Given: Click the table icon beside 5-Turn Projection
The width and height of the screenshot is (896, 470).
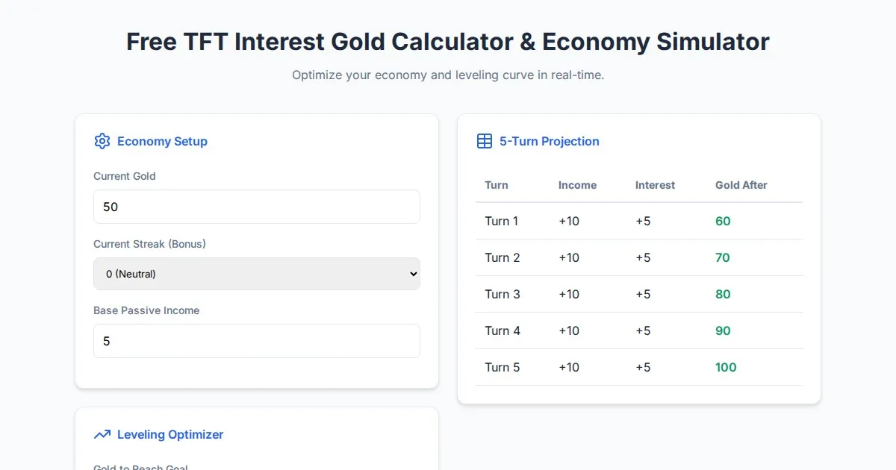Looking at the screenshot, I should (484, 141).
